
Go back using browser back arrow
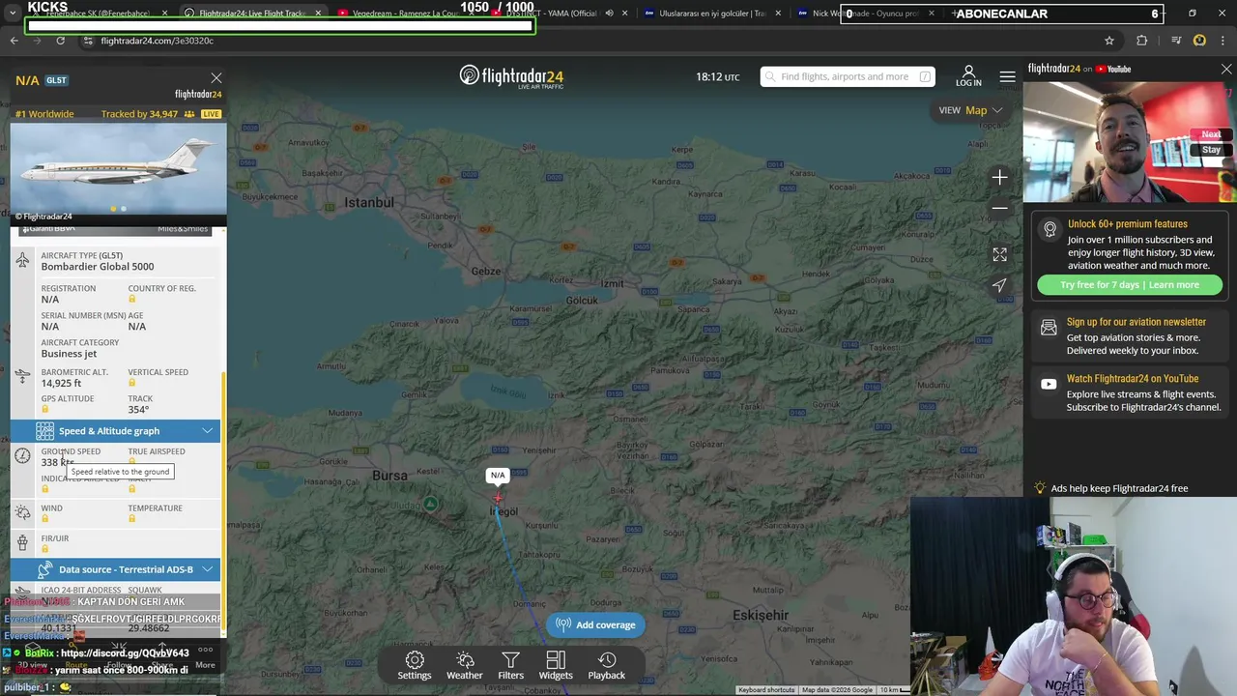pos(14,41)
